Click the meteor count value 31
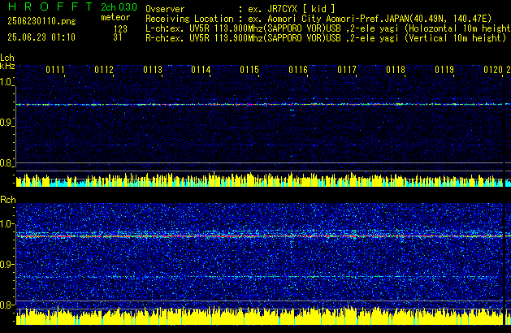Screen dimensions: 511x333 (x=118, y=37)
